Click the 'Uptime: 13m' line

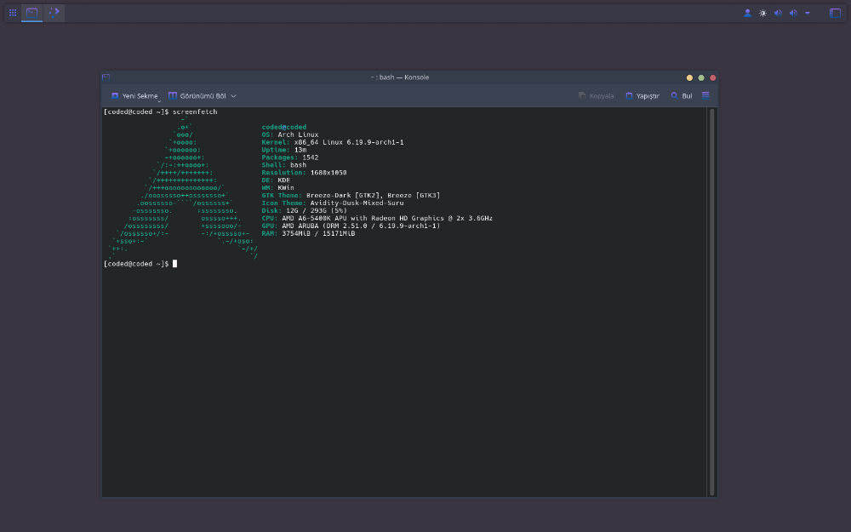(x=284, y=150)
